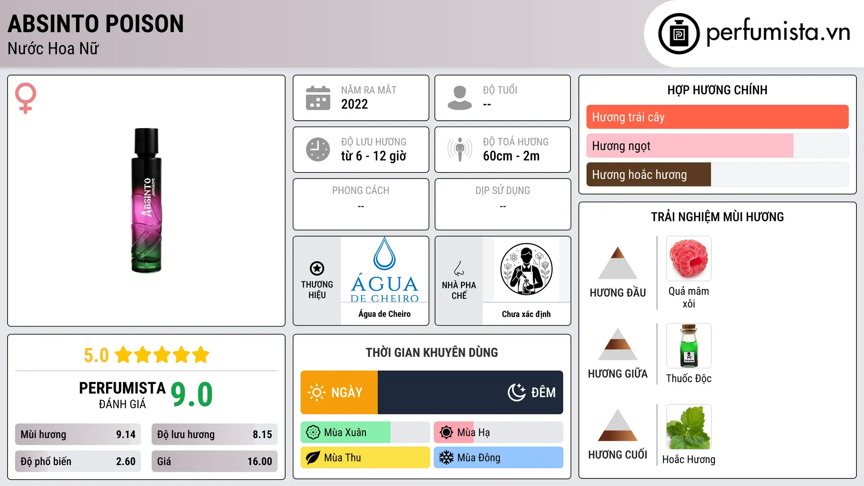Click the sillage value 60cm - 2m
Screen dimensions: 864x486
pyautogui.click(x=511, y=156)
